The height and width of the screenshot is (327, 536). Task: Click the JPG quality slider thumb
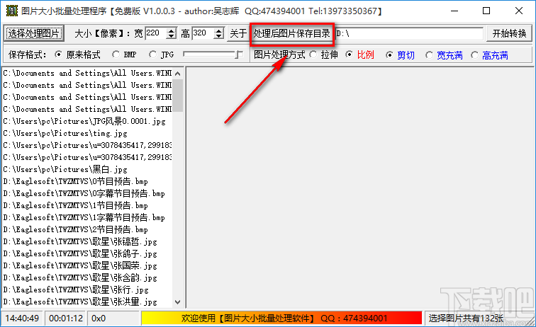[240, 54]
